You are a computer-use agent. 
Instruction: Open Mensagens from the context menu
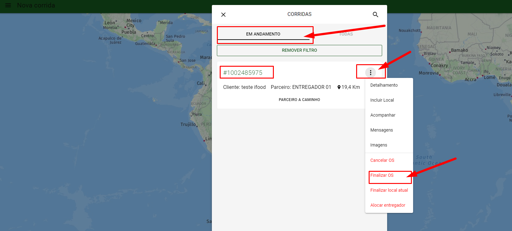coord(389,130)
